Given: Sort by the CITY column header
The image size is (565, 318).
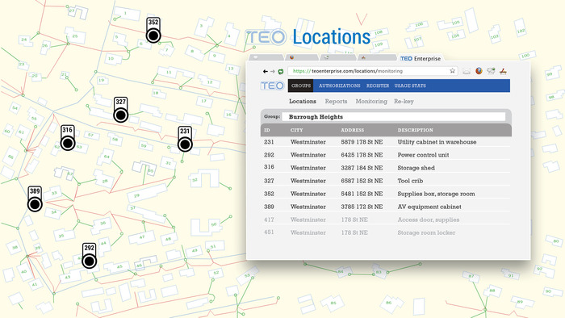Looking at the screenshot, I should (x=296, y=130).
